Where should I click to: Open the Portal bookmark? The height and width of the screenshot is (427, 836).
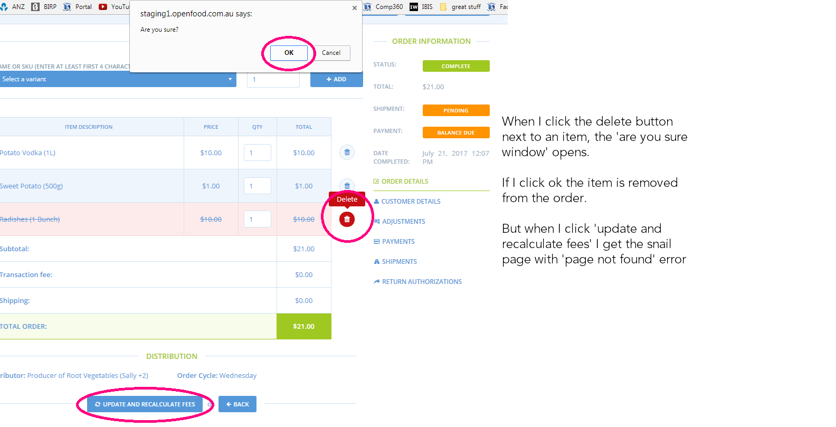(x=78, y=7)
